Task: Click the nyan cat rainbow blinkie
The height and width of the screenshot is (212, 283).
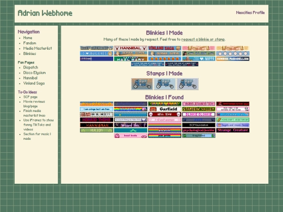Action: click(130, 109)
